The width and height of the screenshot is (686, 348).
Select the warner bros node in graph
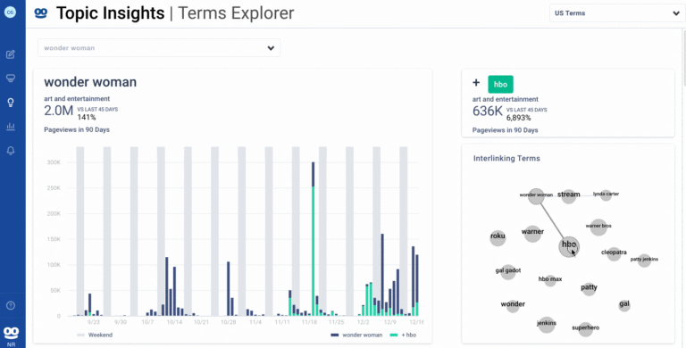598,227
